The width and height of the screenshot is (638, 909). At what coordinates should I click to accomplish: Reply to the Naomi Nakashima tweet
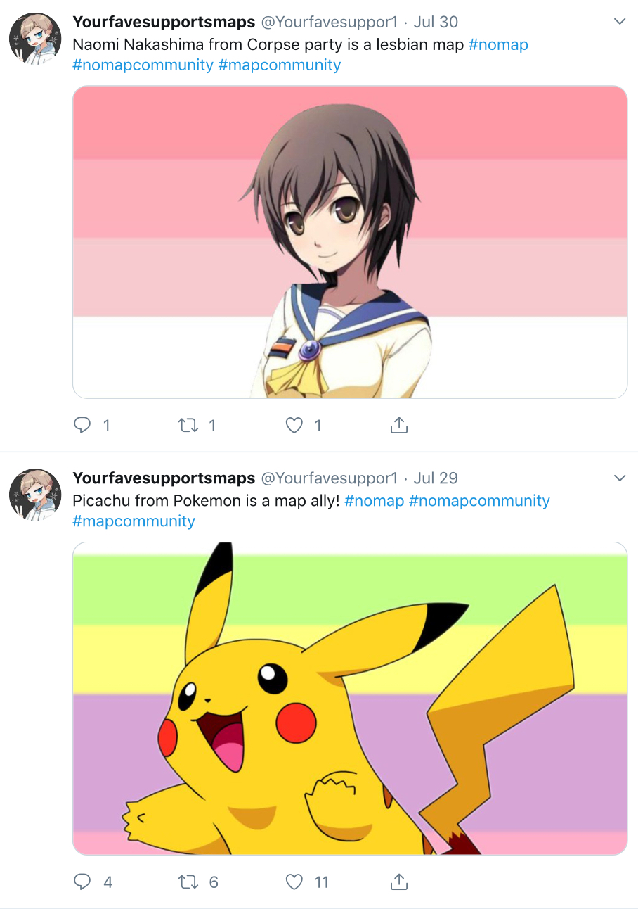click(83, 425)
